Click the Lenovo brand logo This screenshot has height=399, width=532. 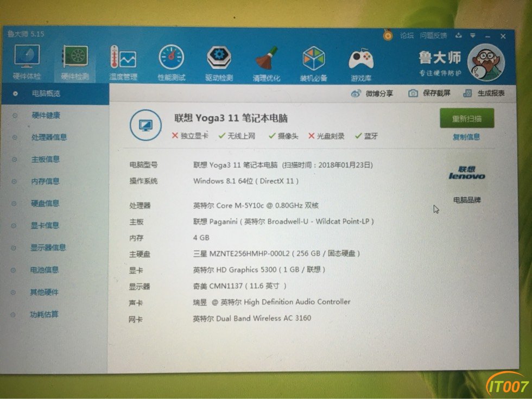pyautogui.click(x=466, y=173)
